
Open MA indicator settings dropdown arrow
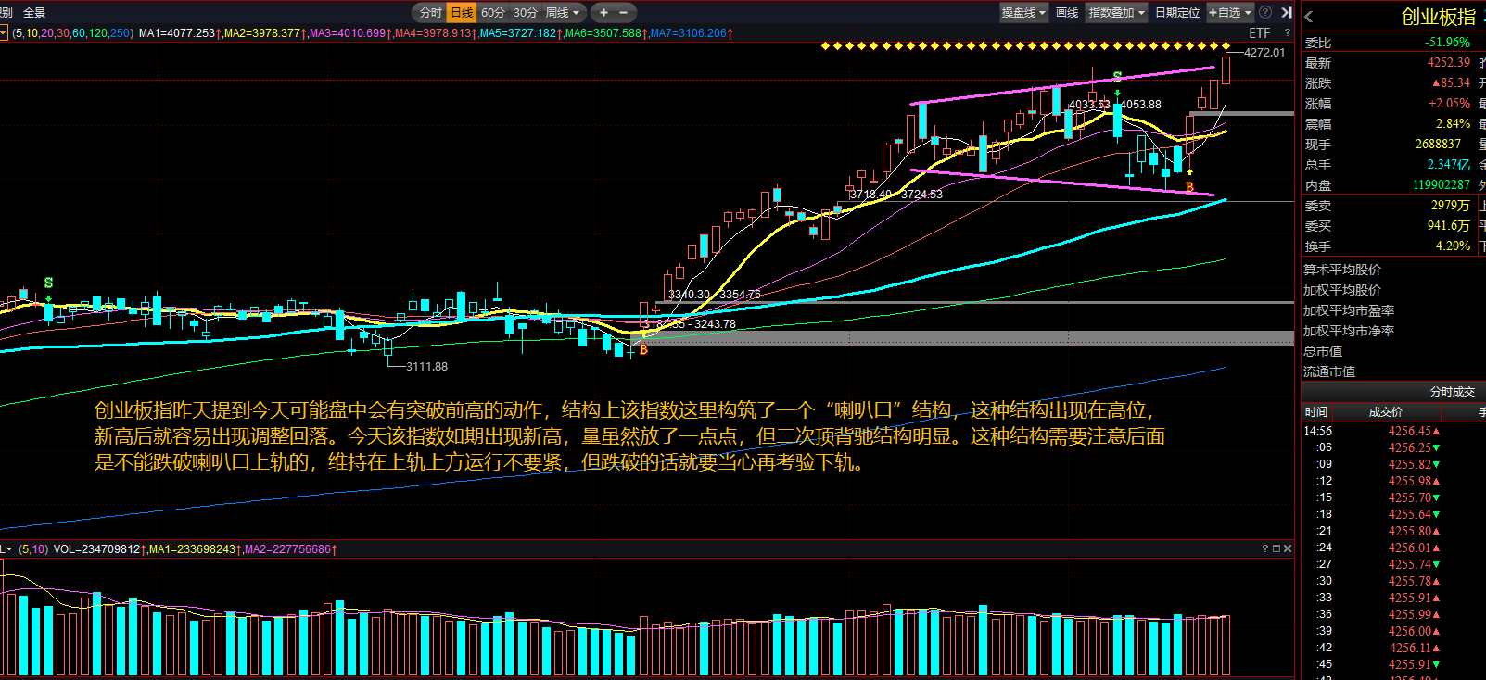coord(5,33)
